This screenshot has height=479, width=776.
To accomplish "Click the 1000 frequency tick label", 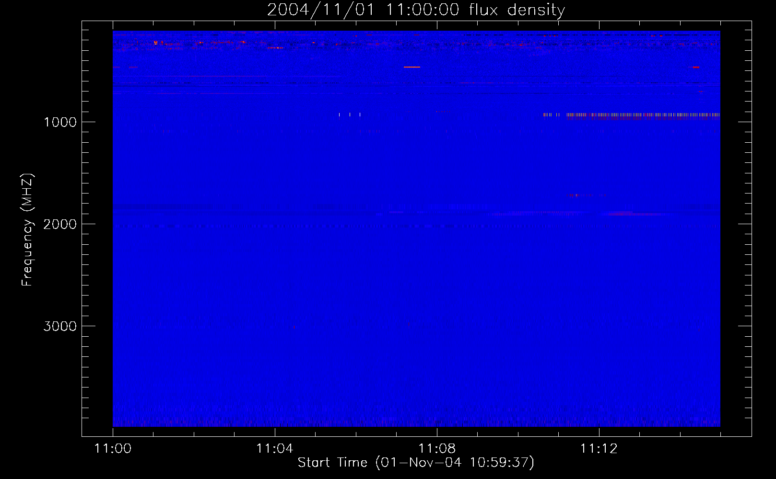I will 60,122.
